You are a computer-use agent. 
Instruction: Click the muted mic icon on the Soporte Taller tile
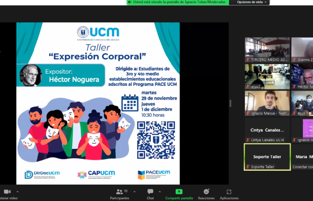[x=248, y=167]
